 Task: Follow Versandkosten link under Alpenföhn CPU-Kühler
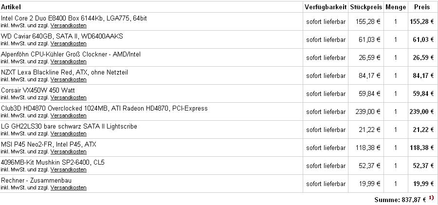[69, 61]
